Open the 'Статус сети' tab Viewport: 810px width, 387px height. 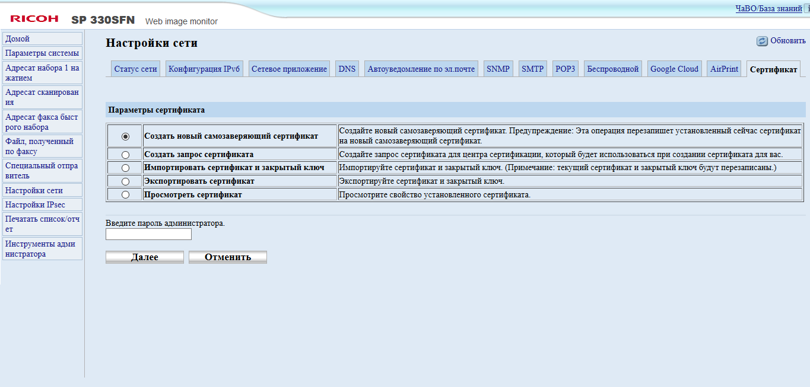coord(135,69)
